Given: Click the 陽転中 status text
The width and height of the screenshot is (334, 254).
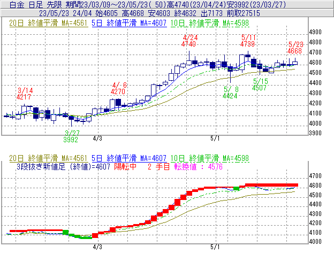Looking at the screenshot, I should pyautogui.click(x=125, y=167).
